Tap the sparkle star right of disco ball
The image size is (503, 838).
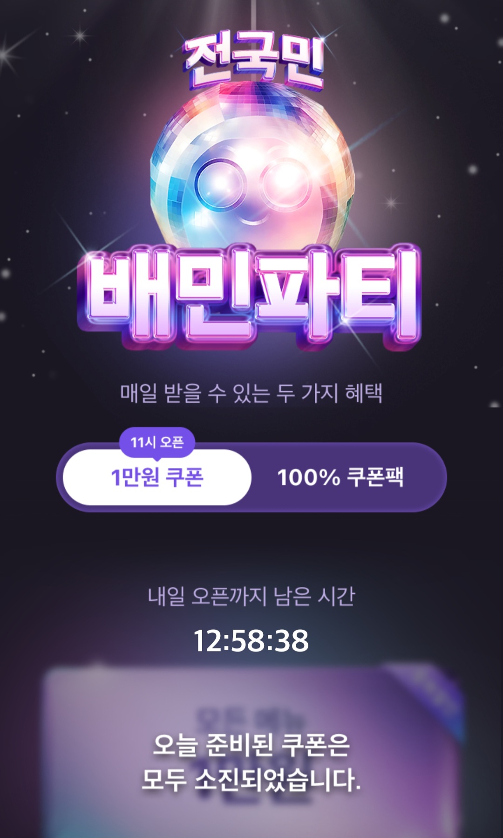392,203
